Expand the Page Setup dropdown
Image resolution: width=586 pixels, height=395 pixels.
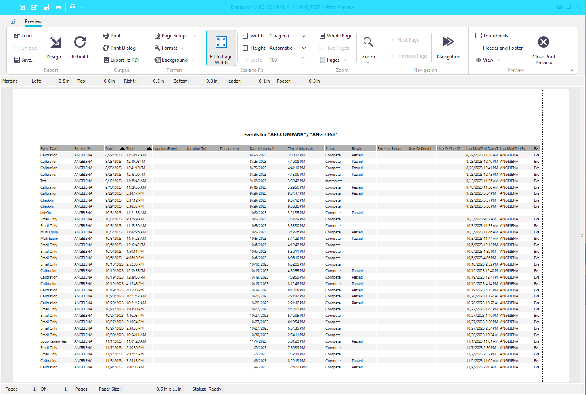[195, 36]
